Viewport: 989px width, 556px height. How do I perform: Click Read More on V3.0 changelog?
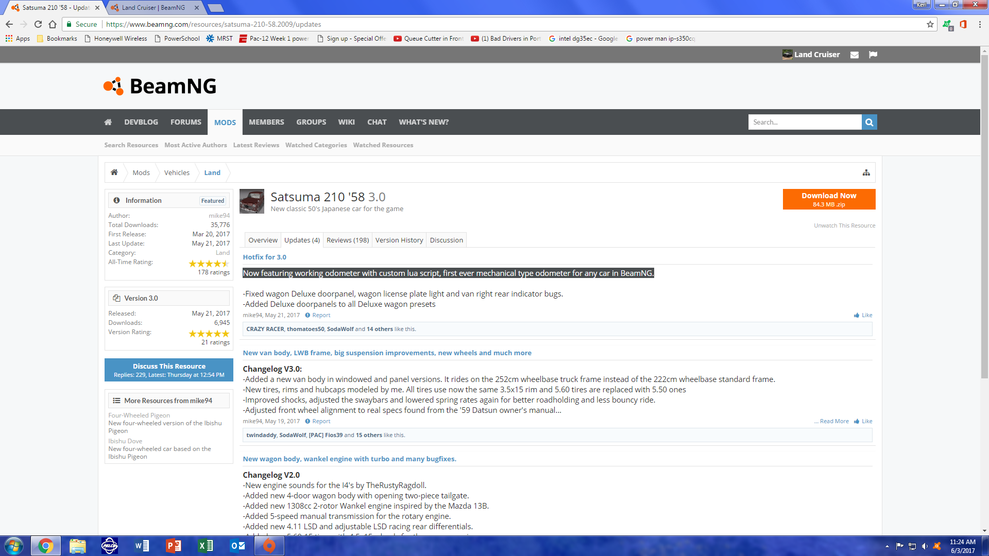coord(834,421)
